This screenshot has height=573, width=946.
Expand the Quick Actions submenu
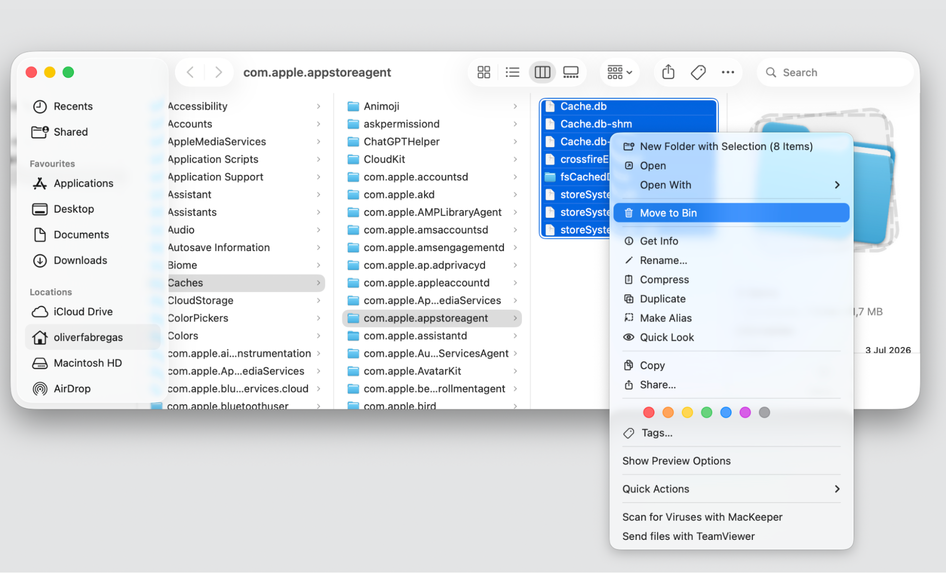(x=731, y=489)
